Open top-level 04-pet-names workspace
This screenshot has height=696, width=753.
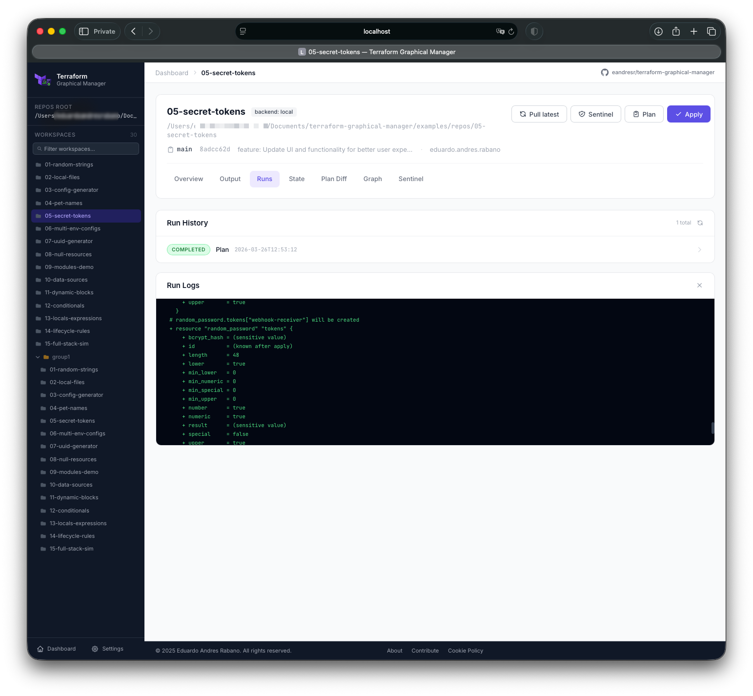pyautogui.click(x=86, y=204)
